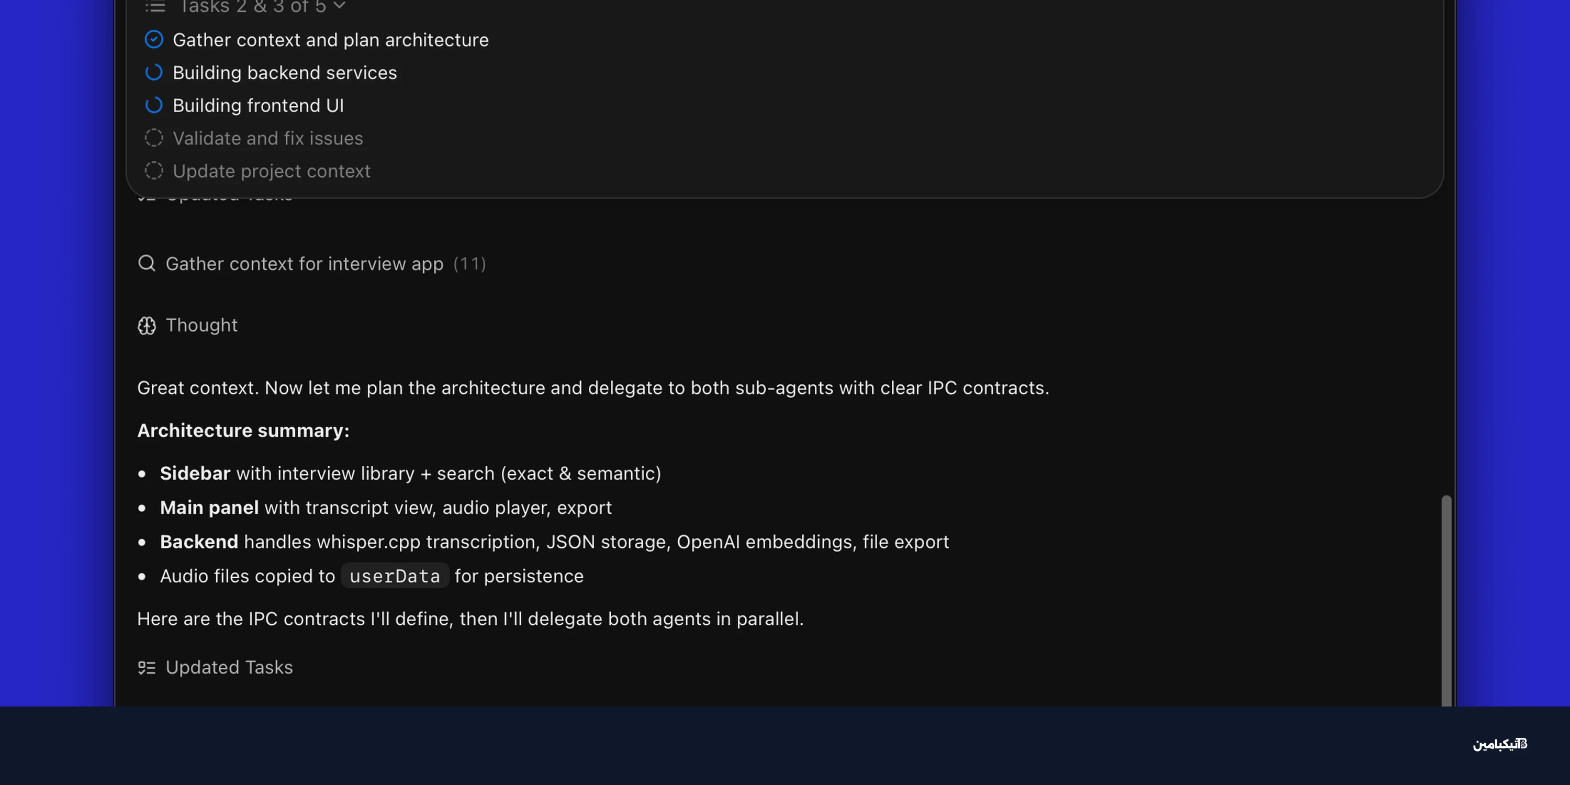Select the Gather context and plan architecture task text

330,40
